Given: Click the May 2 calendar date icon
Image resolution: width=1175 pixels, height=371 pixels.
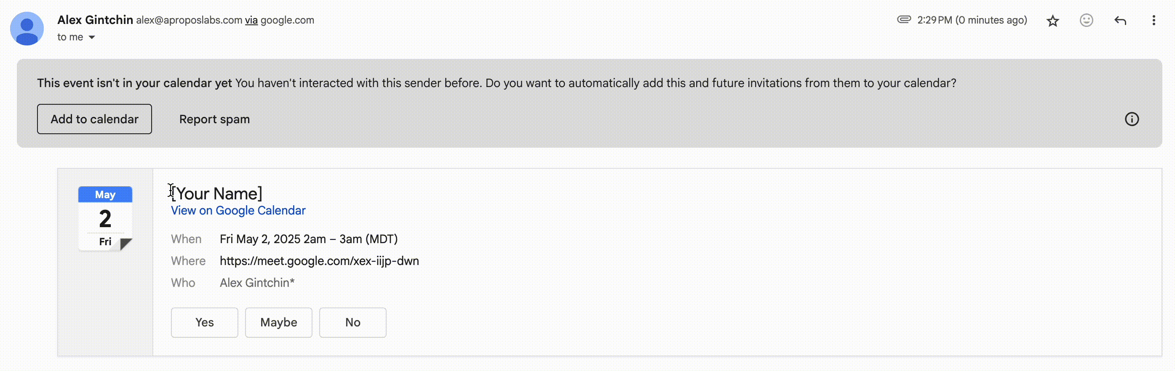Looking at the screenshot, I should [x=105, y=218].
